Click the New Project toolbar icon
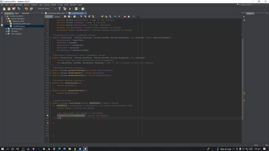The width and height of the screenshot is (269, 151). 9,9
